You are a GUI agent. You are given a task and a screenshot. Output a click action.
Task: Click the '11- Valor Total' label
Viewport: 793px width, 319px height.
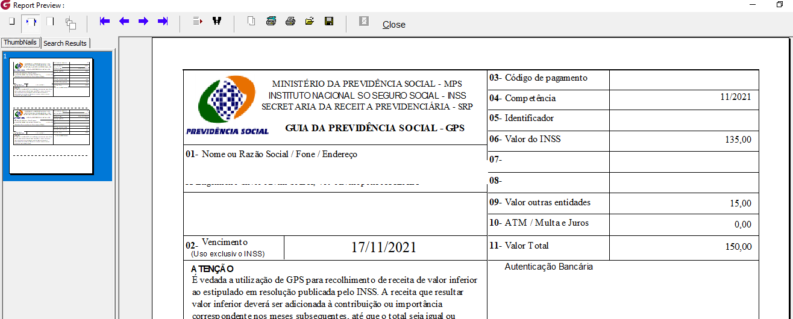pos(519,246)
